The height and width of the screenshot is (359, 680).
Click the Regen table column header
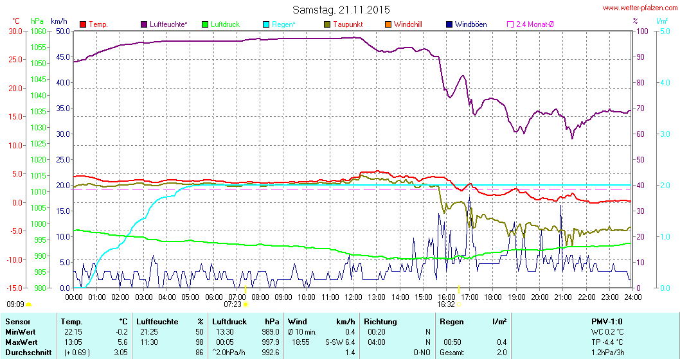click(451, 322)
